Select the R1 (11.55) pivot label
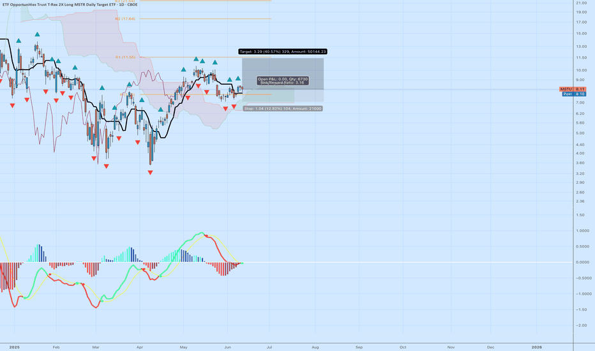The height and width of the screenshot is (351, 595). (126, 57)
